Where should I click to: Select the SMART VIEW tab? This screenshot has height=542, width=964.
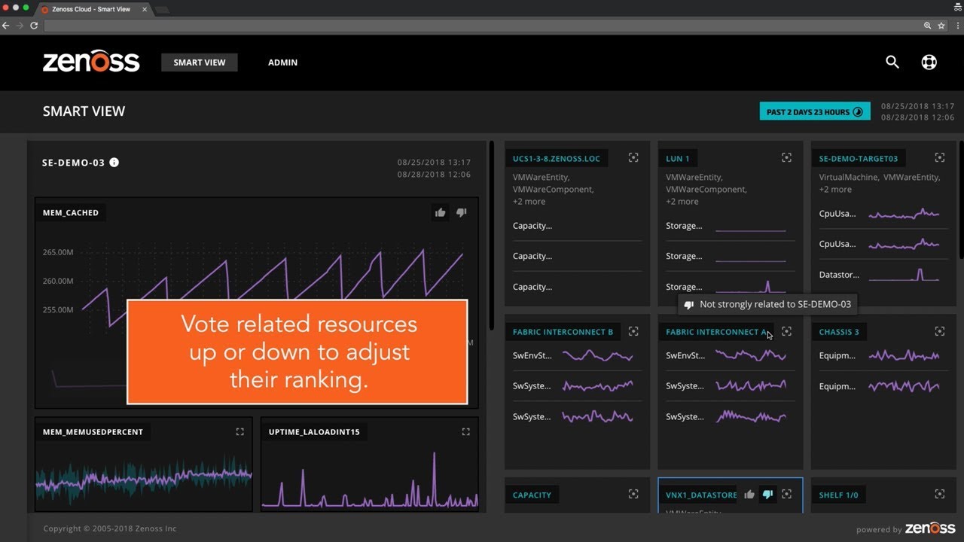[200, 62]
